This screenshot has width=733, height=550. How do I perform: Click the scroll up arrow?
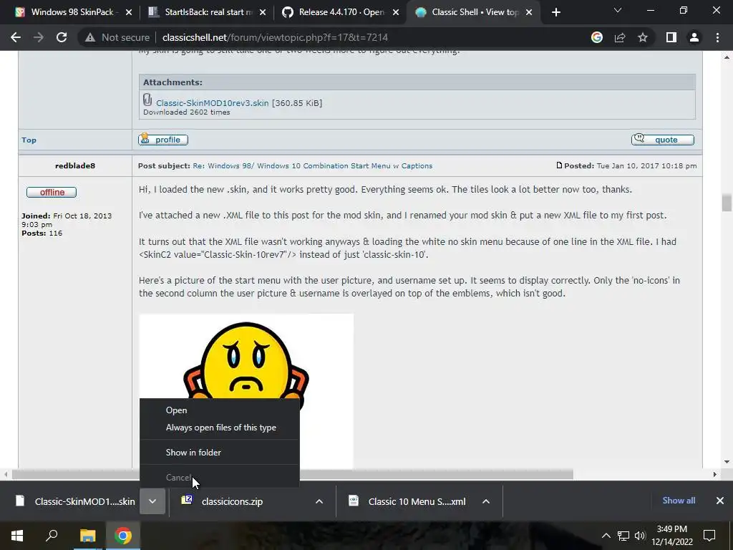tap(727, 57)
